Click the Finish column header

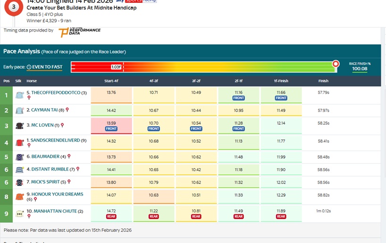[x=323, y=81]
